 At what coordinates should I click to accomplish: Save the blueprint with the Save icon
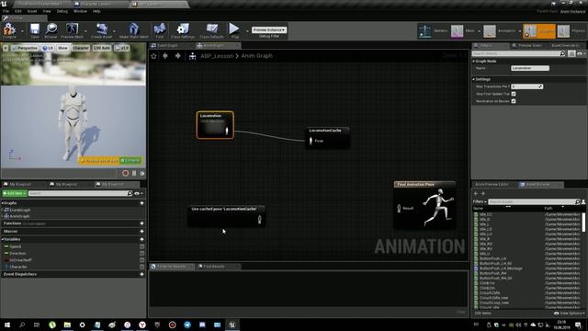[x=35, y=30]
